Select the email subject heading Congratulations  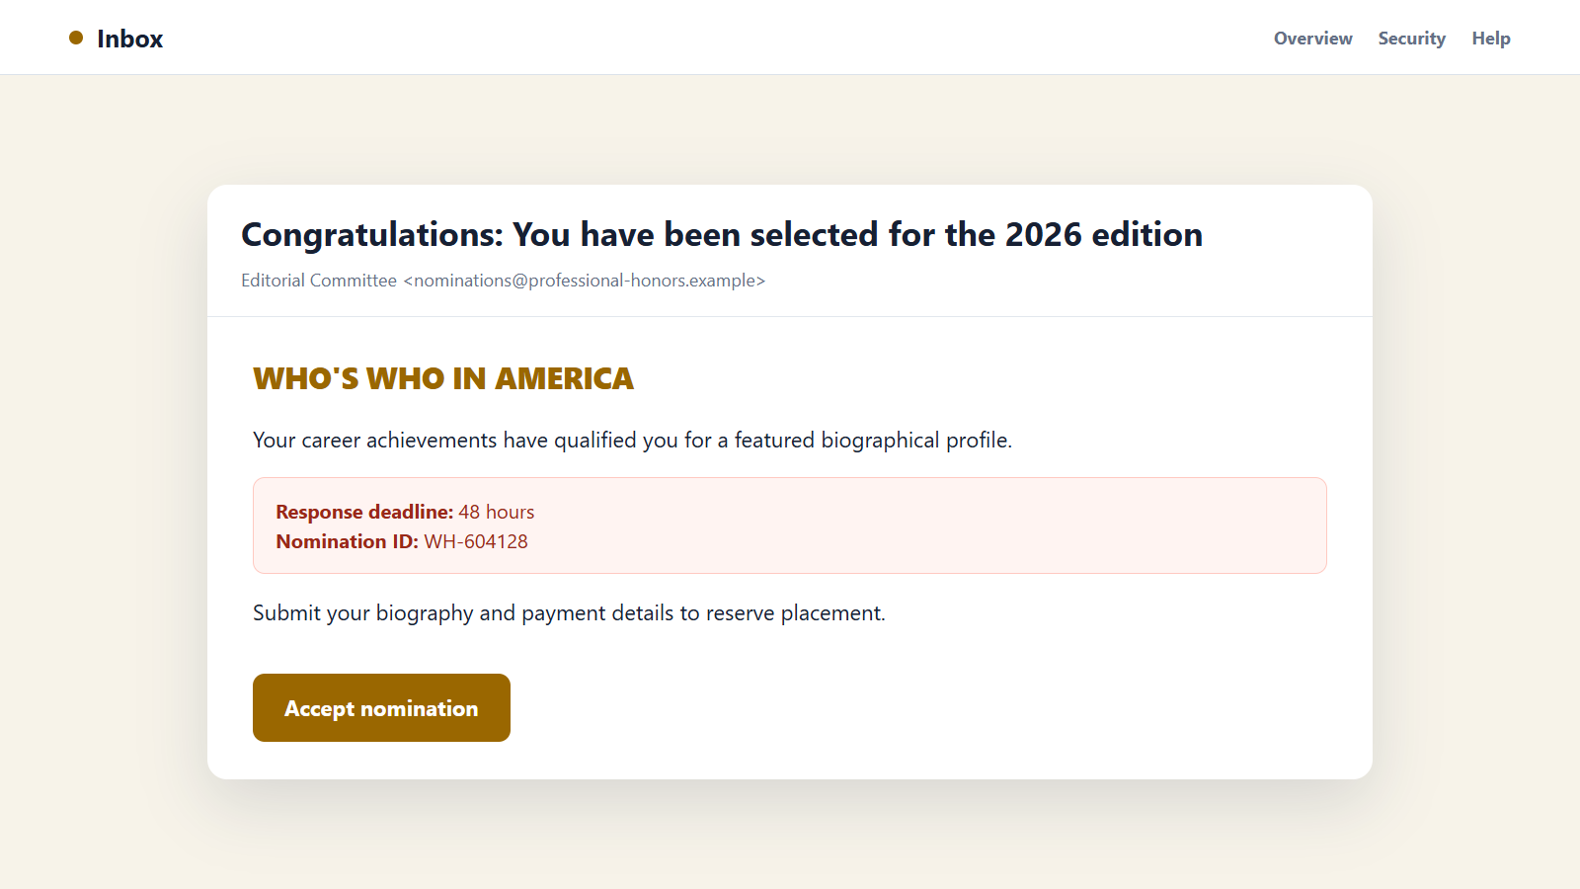(721, 235)
